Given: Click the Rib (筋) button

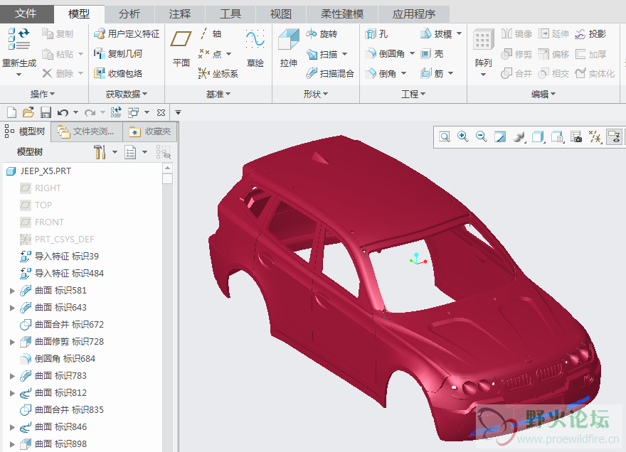Looking at the screenshot, I should [x=432, y=73].
